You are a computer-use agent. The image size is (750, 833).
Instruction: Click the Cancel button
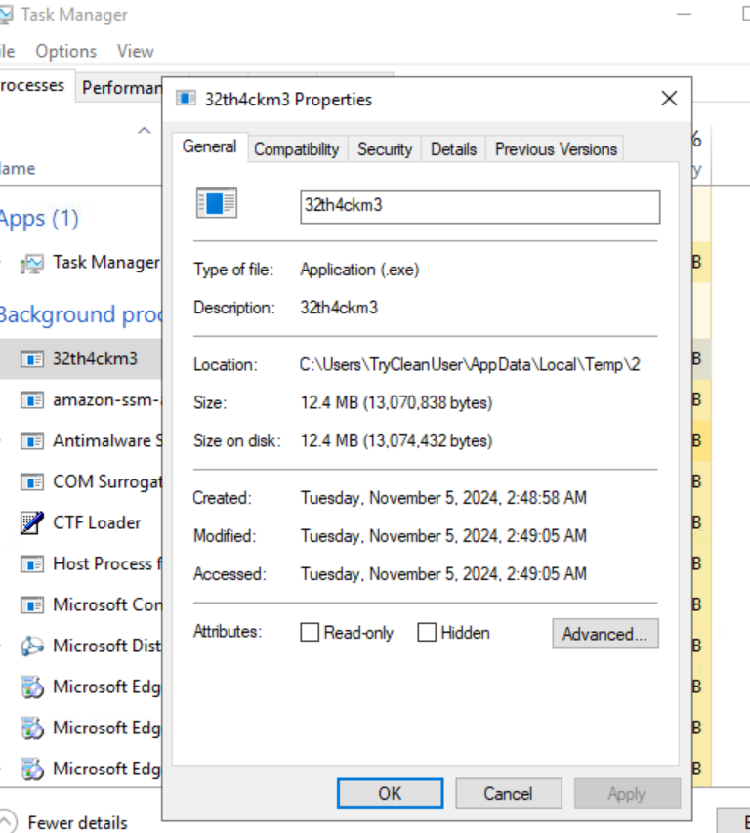(x=509, y=793)
